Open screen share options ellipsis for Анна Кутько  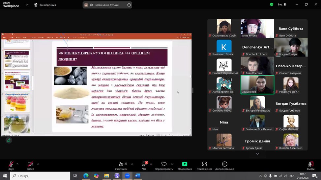tap(129, 5)
